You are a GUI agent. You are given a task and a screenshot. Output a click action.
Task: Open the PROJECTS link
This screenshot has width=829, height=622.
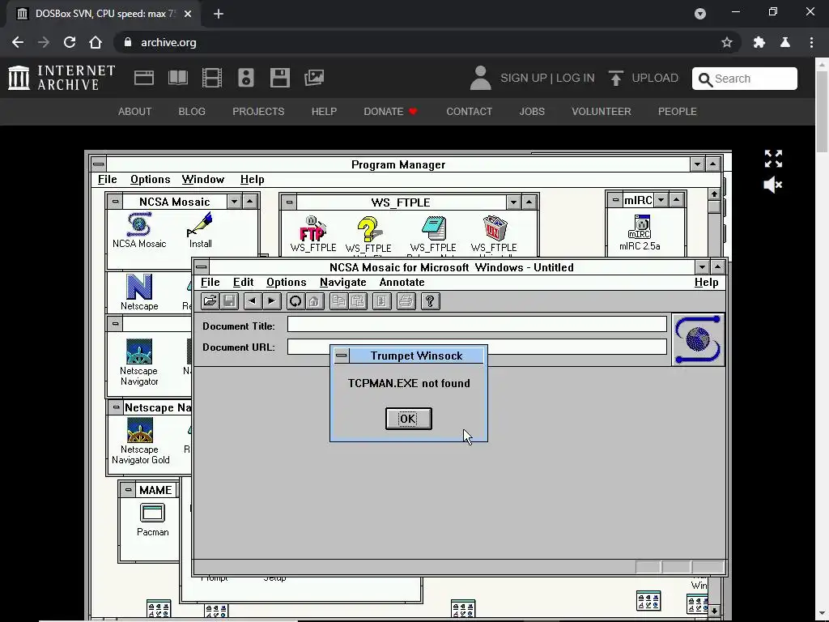[258, 112]
